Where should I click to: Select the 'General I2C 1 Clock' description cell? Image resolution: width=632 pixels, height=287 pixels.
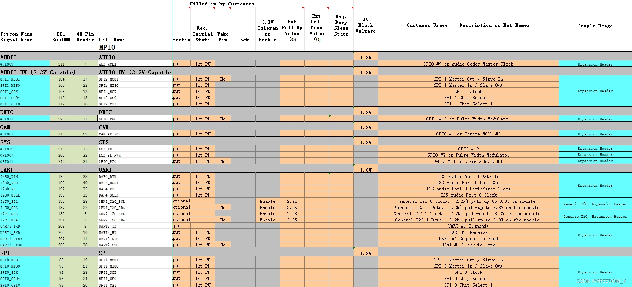pyautogui.click(x=468, y=213)
